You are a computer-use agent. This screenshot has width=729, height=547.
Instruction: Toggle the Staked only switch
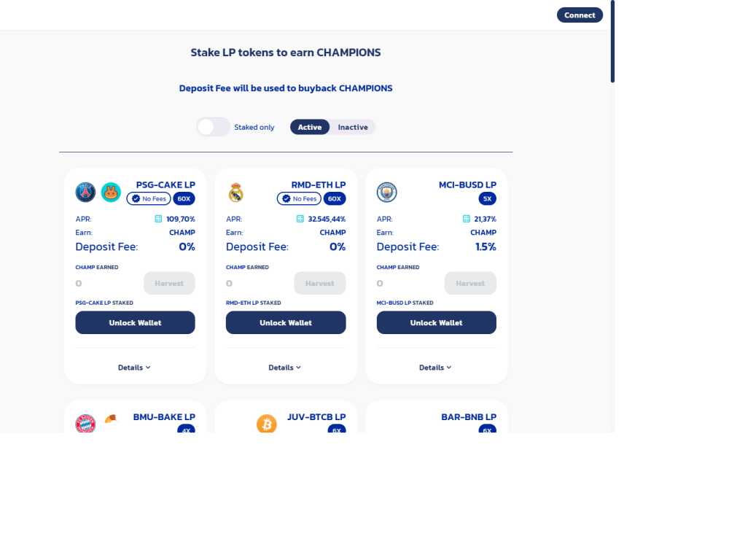213,127
